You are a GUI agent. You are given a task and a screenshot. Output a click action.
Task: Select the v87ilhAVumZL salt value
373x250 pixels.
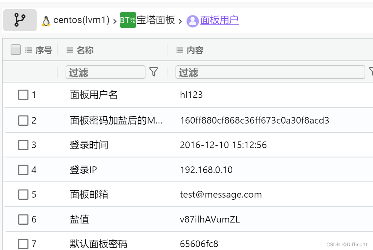210,219
